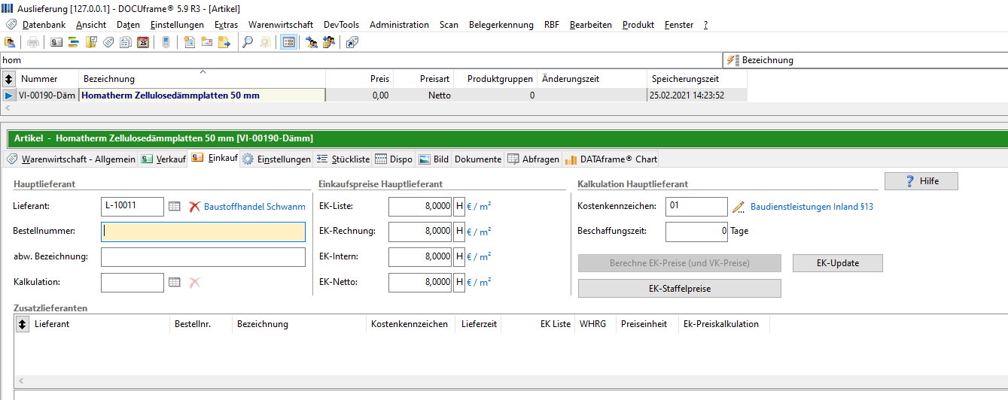This screenshot has width=1008, height=400.
Task: Open the Bezeichnung search field selector
Action: click(865, 60)
